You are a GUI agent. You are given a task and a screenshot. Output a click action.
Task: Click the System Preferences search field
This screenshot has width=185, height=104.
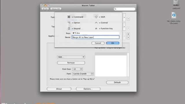125,9
